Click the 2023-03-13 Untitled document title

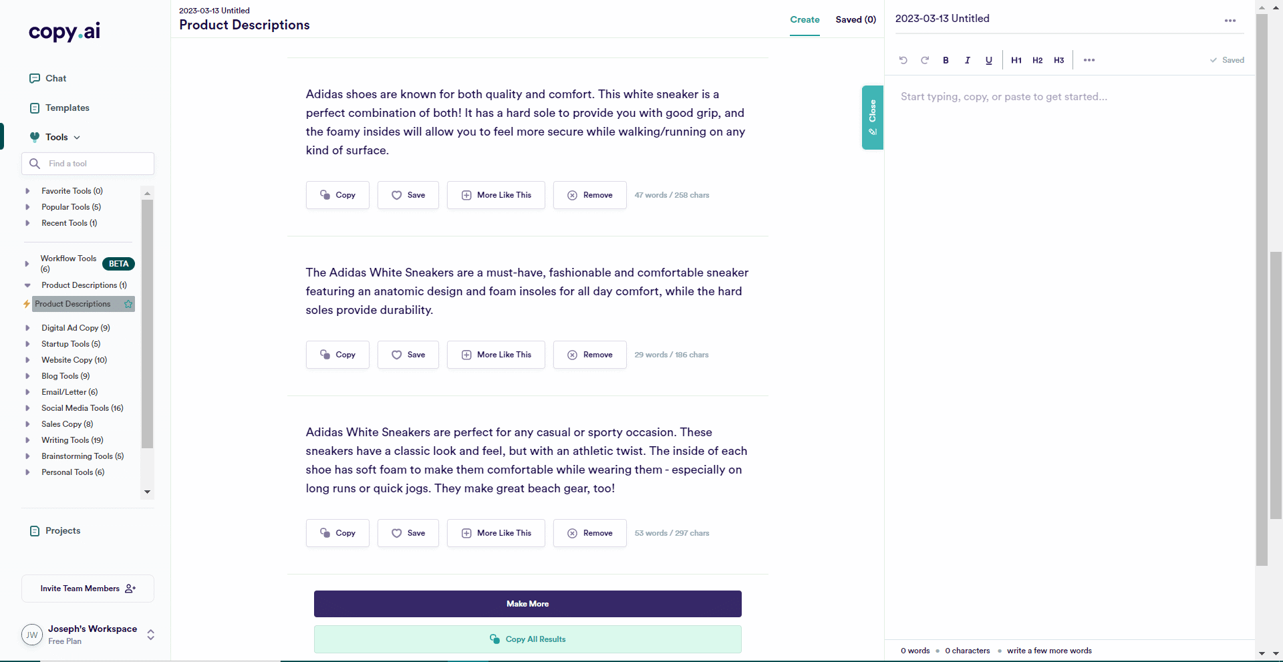942,19
